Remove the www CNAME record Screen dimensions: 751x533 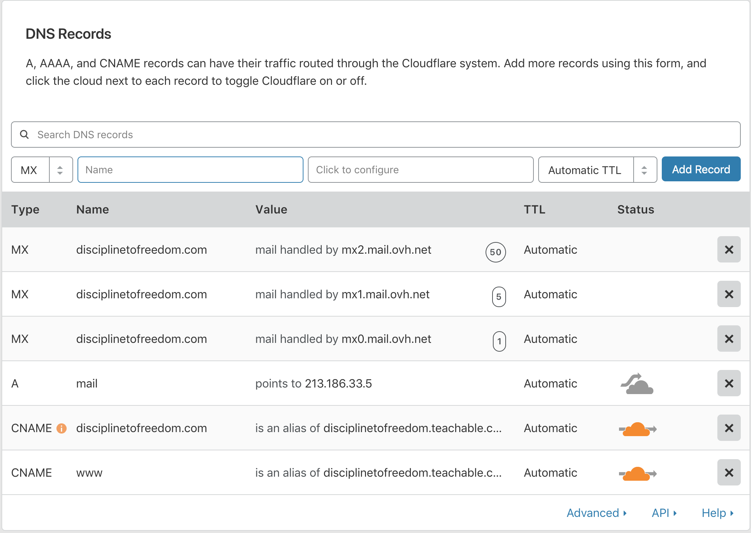729,473
